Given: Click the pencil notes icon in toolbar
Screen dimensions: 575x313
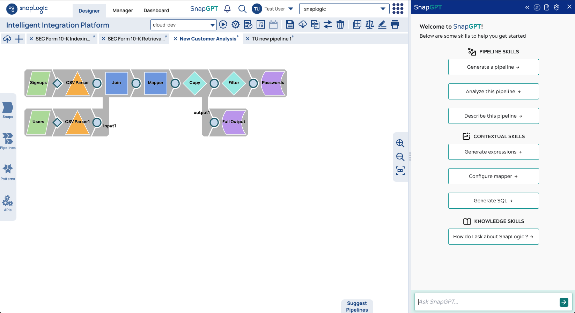Looking at the screenshot, I should (x=382, y=24).
